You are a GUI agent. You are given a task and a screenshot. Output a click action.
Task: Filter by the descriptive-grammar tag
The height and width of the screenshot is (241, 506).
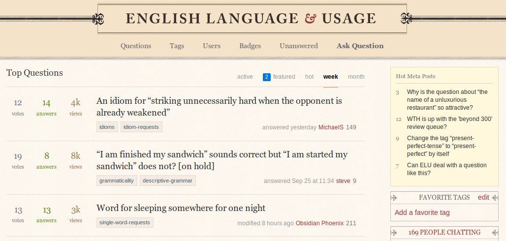pos(168,181)
